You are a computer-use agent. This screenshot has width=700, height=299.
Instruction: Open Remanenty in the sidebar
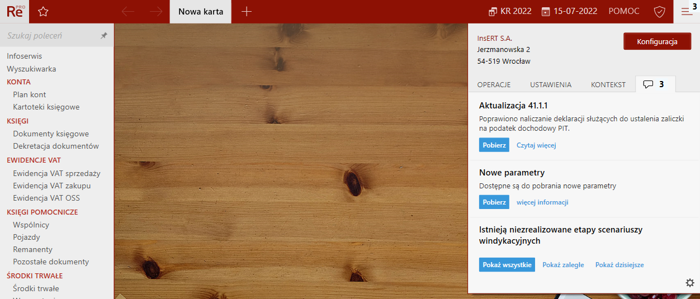pos(32,249)
